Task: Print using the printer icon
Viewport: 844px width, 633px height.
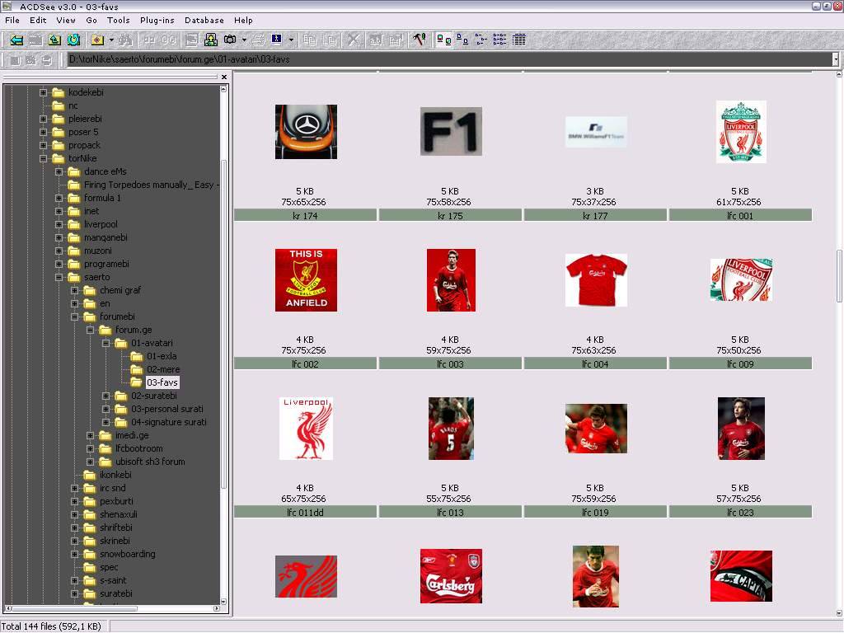Action: click(258, 40)
